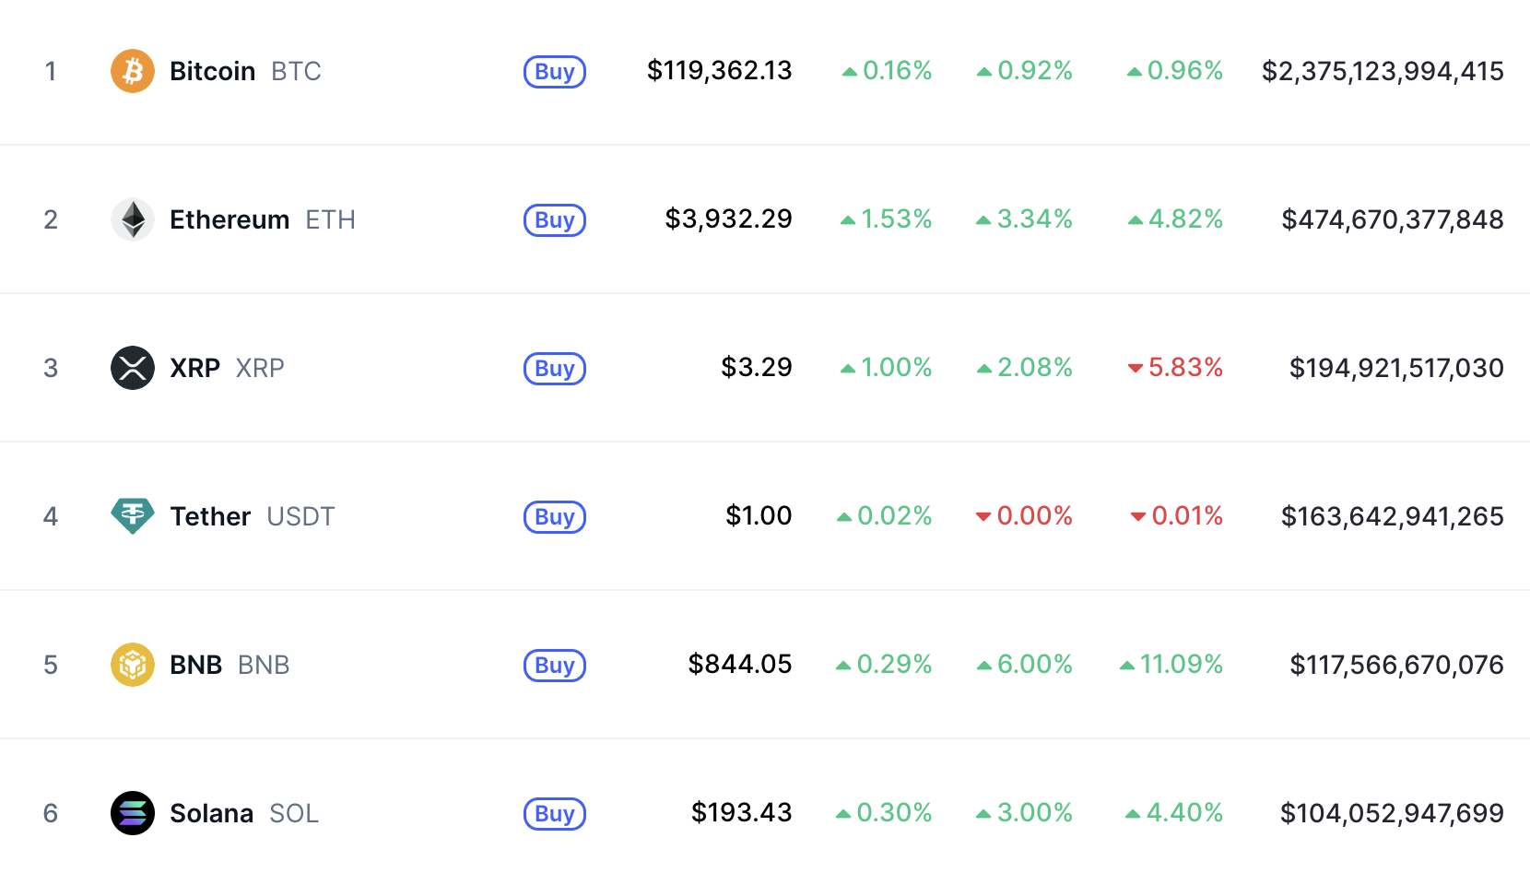The image size is (1530, 885).
Task: Hit Buy next to XRP
Action: (x=555, y=369)
